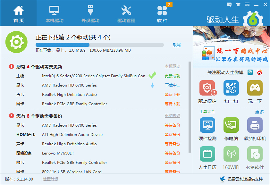
Task: Click 等待备份 for Lenovo M7650DF
Action: 173,153
